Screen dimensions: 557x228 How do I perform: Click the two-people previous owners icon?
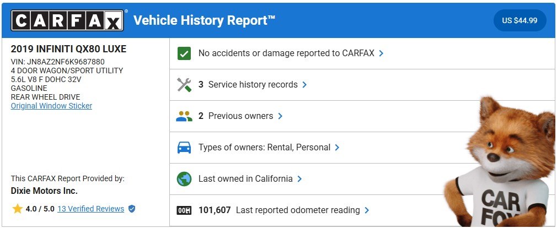click(x=184, y=116)
